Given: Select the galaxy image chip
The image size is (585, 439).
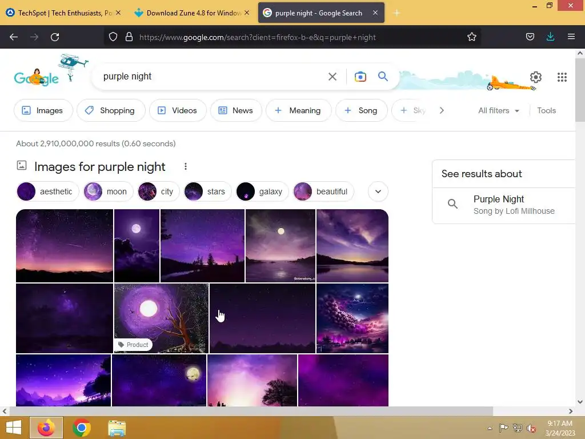Looking at the screenshot, I should coord(262,191).
